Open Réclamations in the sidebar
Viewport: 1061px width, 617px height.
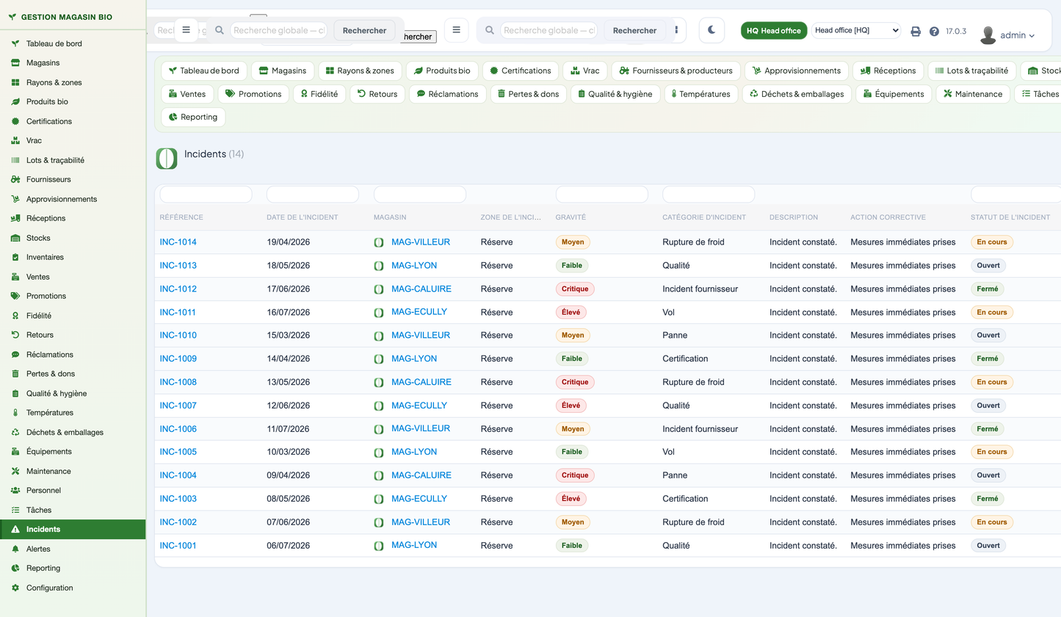[73, 355]
